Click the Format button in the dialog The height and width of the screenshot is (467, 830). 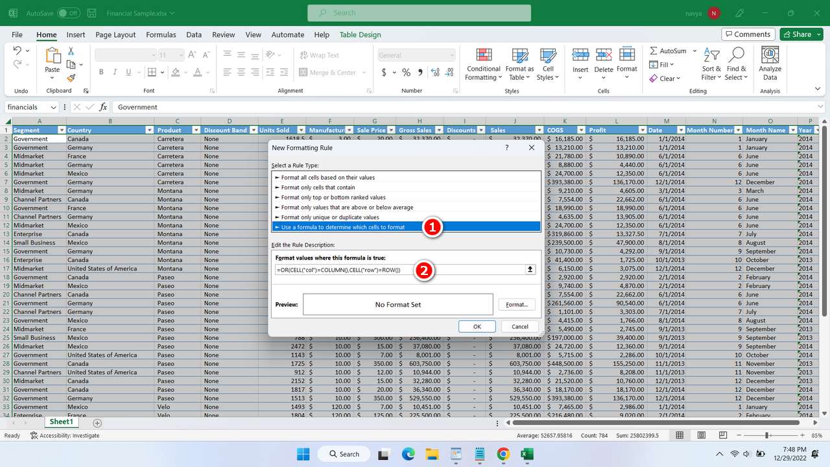point(516,304)
